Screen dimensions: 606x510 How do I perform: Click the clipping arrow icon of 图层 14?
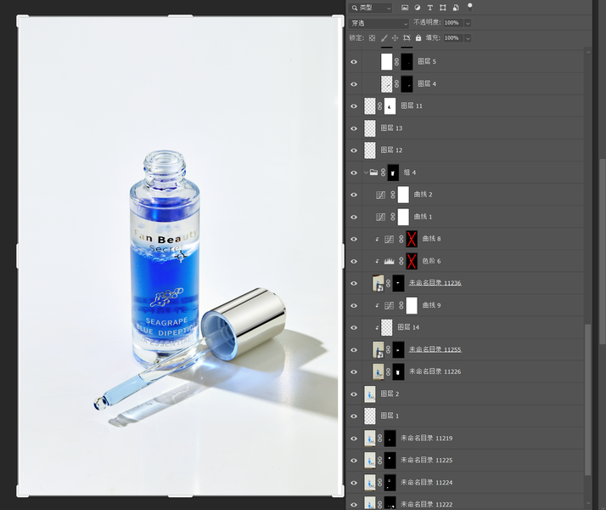377,328
